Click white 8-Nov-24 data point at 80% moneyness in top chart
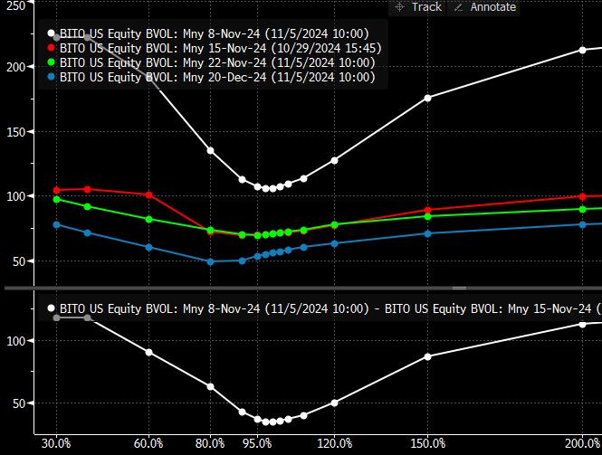Viewport: 602px width, 455px height. pyautogui.click(x=210, y=151)
